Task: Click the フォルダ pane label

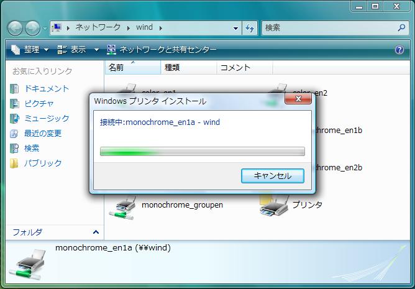Action: click(27, 232)
